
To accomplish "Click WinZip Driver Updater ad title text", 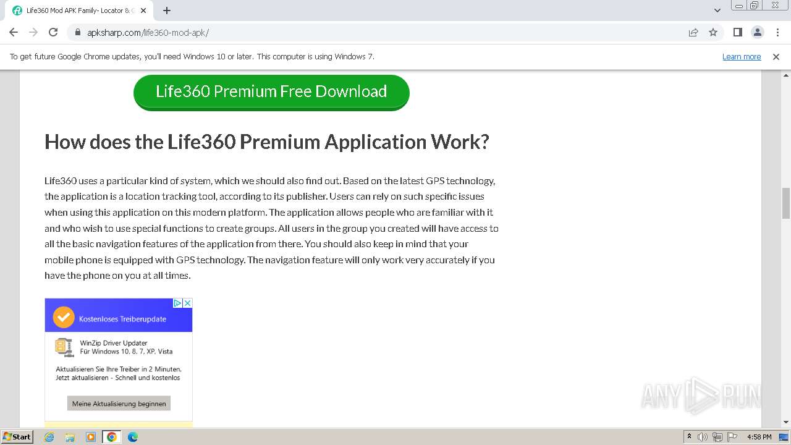I will 114,343.
